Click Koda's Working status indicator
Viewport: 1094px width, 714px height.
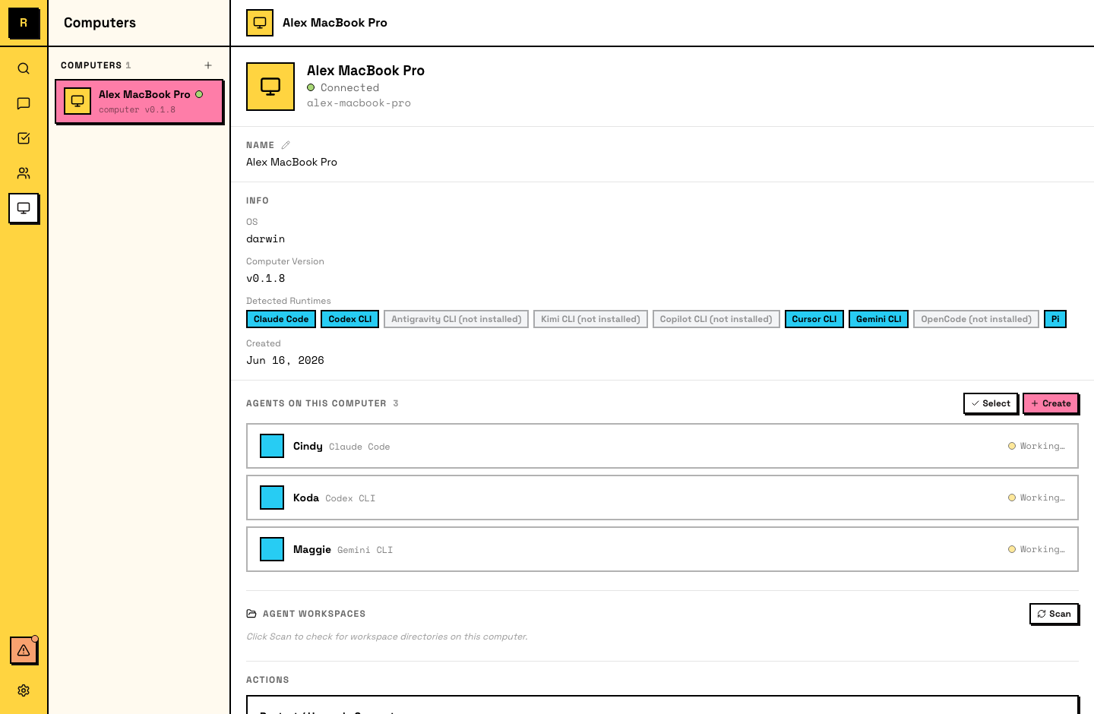(1036, 498)
